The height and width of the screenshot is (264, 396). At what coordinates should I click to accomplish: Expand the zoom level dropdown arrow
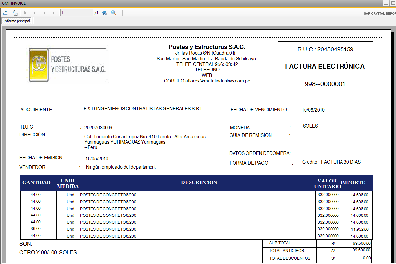pyautogui.click(x=119, y=13)
